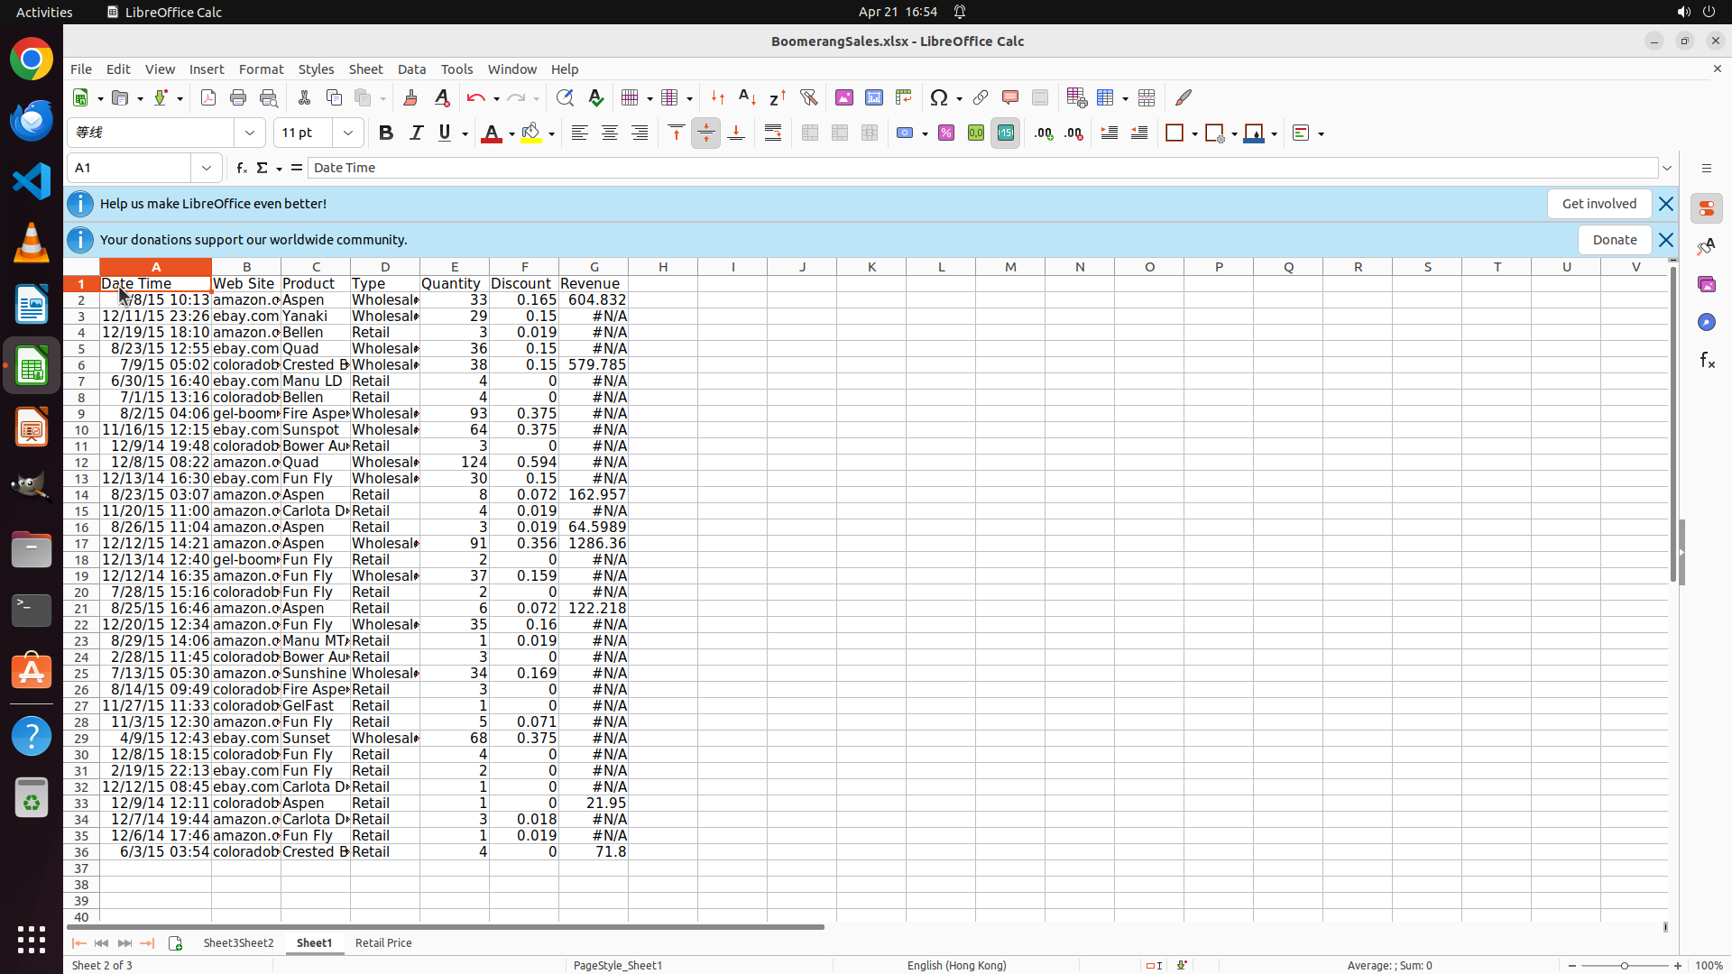Open the font size dropdown

[348, 133]
